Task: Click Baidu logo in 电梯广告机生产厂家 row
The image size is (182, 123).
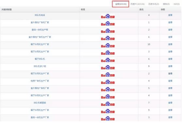Action: (x=108, y=82)
